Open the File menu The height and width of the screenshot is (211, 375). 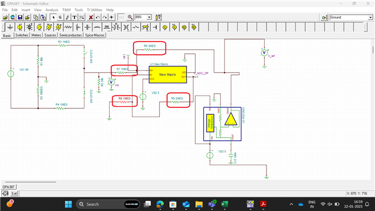(x=5, y=10)
